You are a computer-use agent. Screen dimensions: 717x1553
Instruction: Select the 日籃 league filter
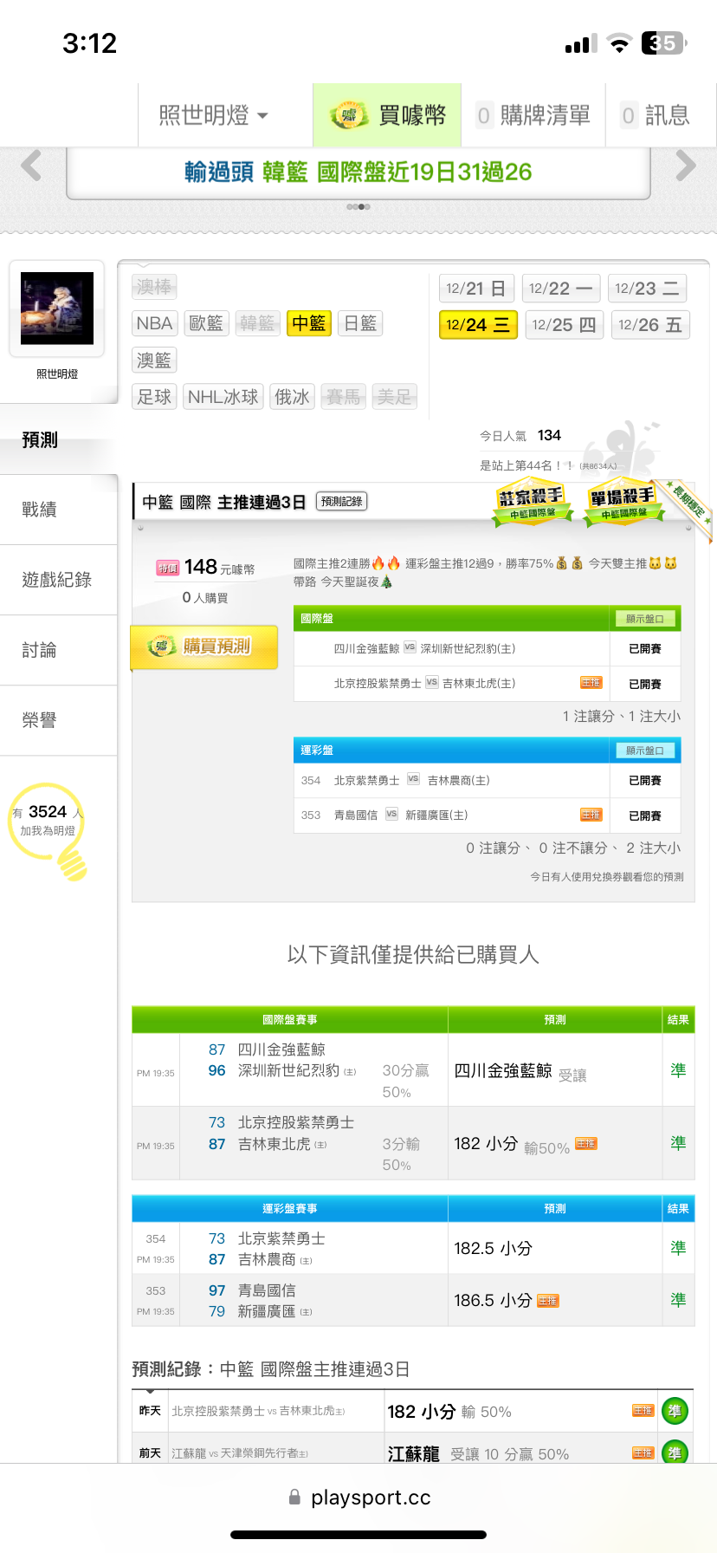click(x=360, y=323)
